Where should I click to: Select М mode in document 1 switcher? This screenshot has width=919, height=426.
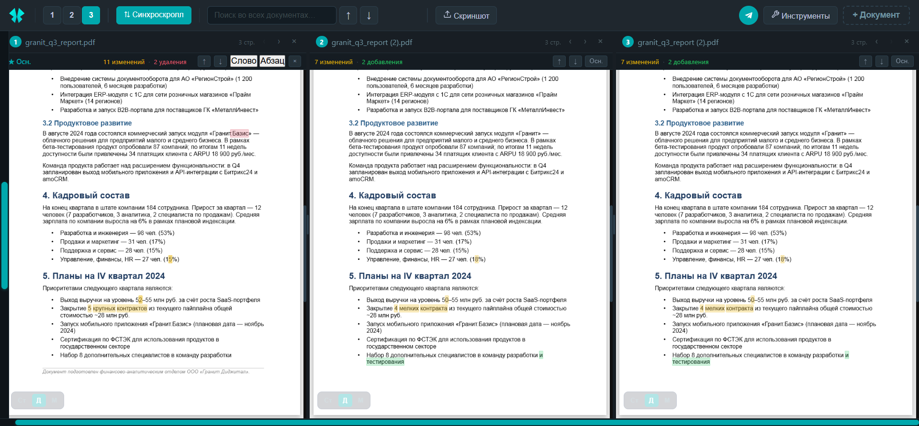[x=55, y=400]
